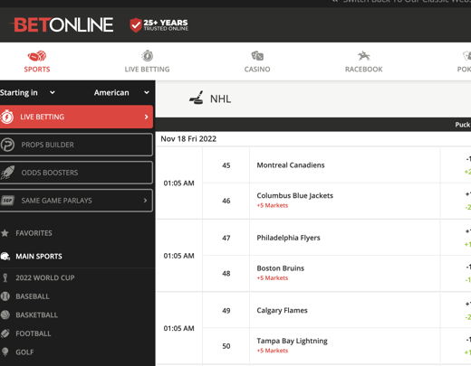Switch to the Sports tab
This screenshot has width=471, height=366.
(x=37, y=61)
